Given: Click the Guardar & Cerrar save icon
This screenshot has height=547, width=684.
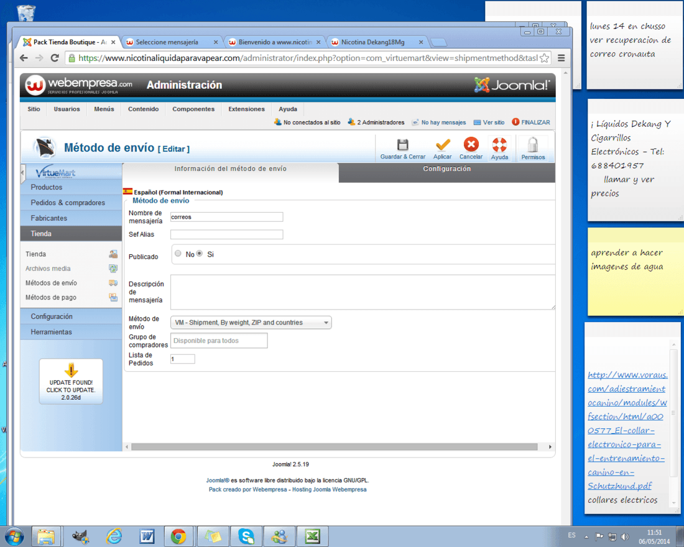Looking at the screenshot, I should tap(403, 145).
